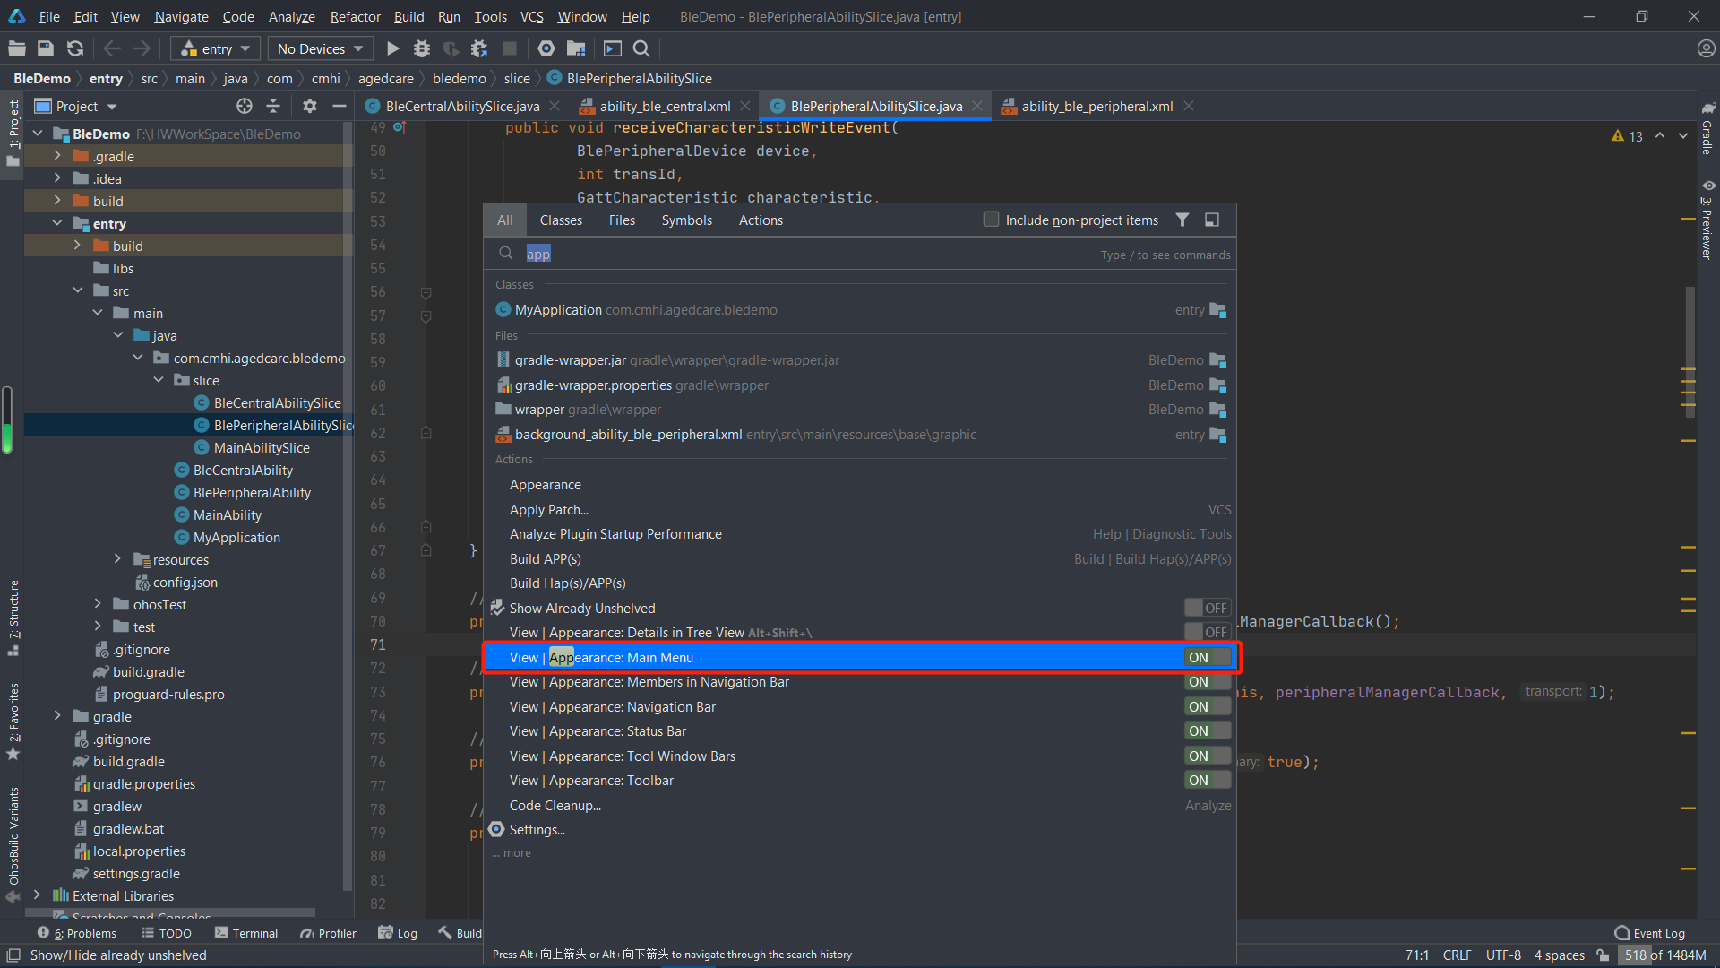Toggle Members in Navigation Bar switch

click(x=1208, y=682)
